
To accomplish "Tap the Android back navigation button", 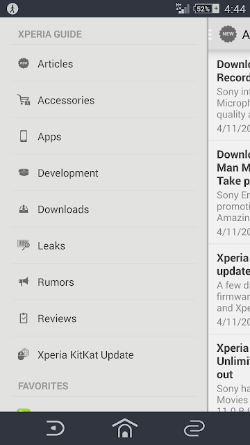I will pyautogui.click(x=56, y=428).
